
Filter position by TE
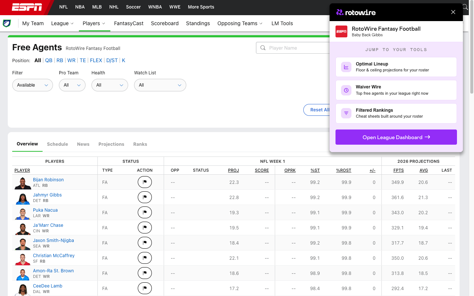click(x=83, y=60)
